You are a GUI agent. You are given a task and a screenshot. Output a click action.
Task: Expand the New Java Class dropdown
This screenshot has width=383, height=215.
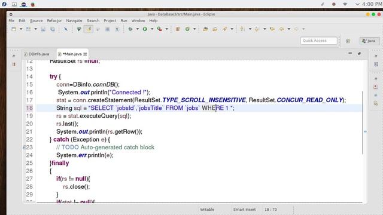[x=194, y=29]
